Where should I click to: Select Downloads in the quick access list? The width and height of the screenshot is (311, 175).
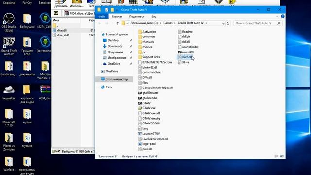tap(115, 46)
